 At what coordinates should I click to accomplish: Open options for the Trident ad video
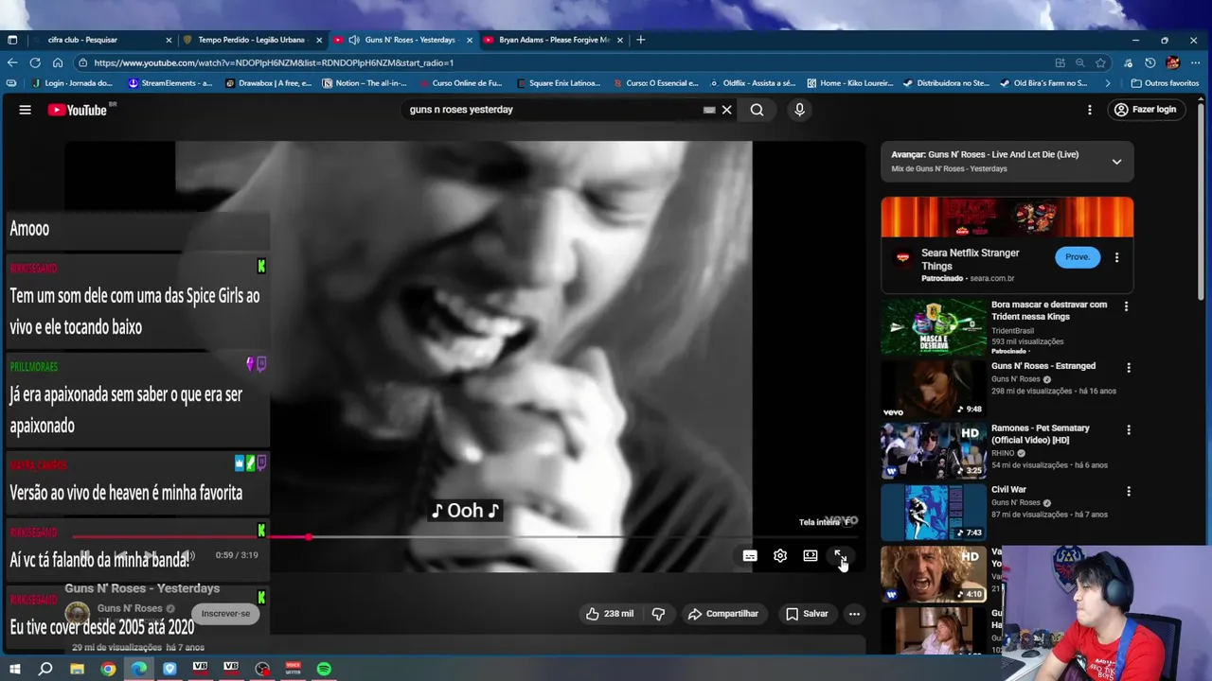point(1126,306)
